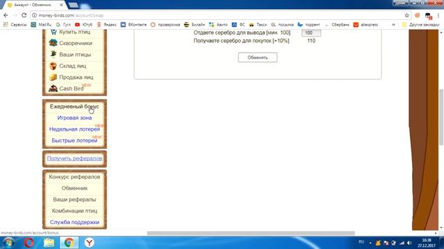This screenshot has height=249, width=444.
Task: Open the торрент bookmark
Action: coord(309,25)
